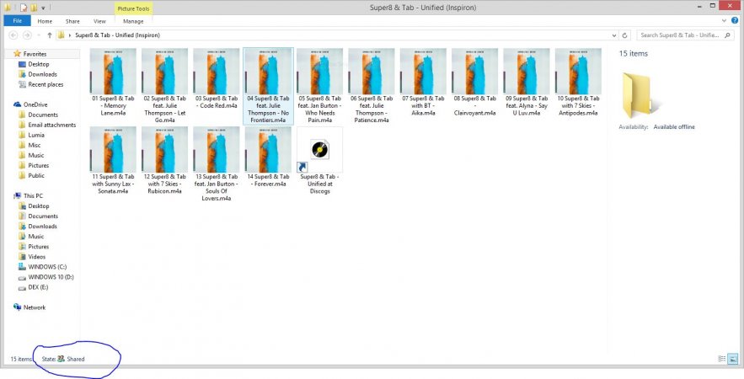Image resolution: width=744 pixels, height=379 pixels.
Task: Select the 10 Antipodes.m4a file
Action: point(578,82)
